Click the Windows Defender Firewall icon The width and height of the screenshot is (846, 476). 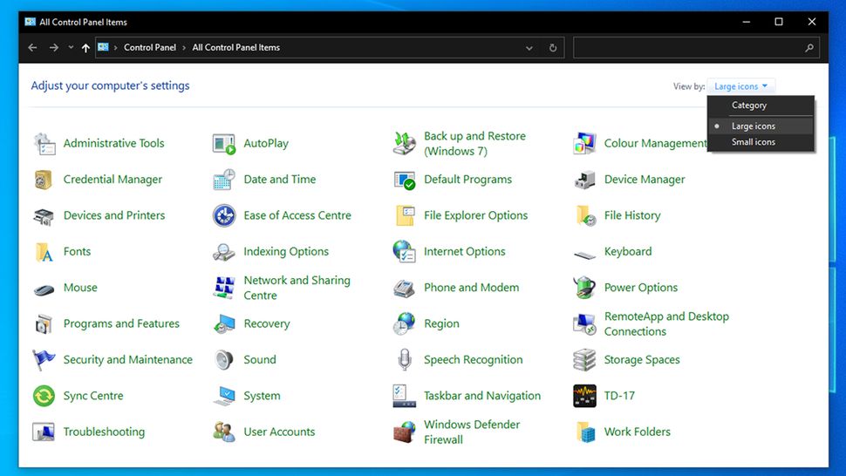404,432
